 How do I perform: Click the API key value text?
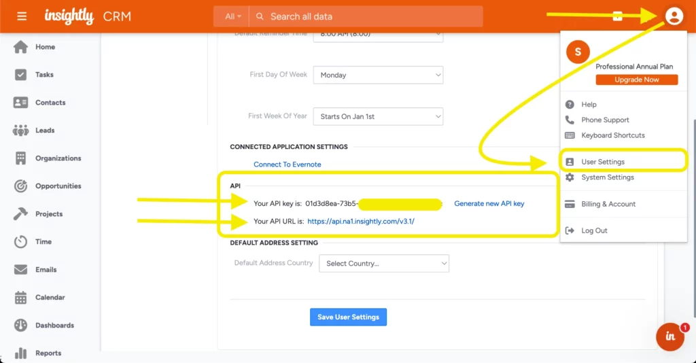(x=373, y=203)
